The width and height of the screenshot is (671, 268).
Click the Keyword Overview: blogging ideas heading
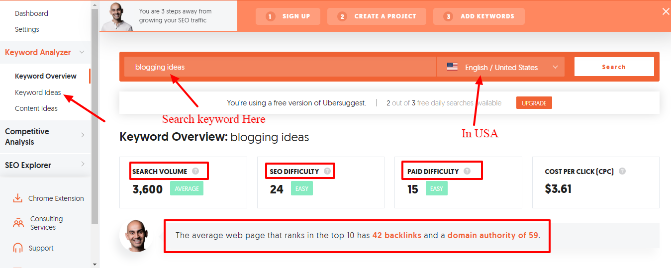tap(214, 137)
